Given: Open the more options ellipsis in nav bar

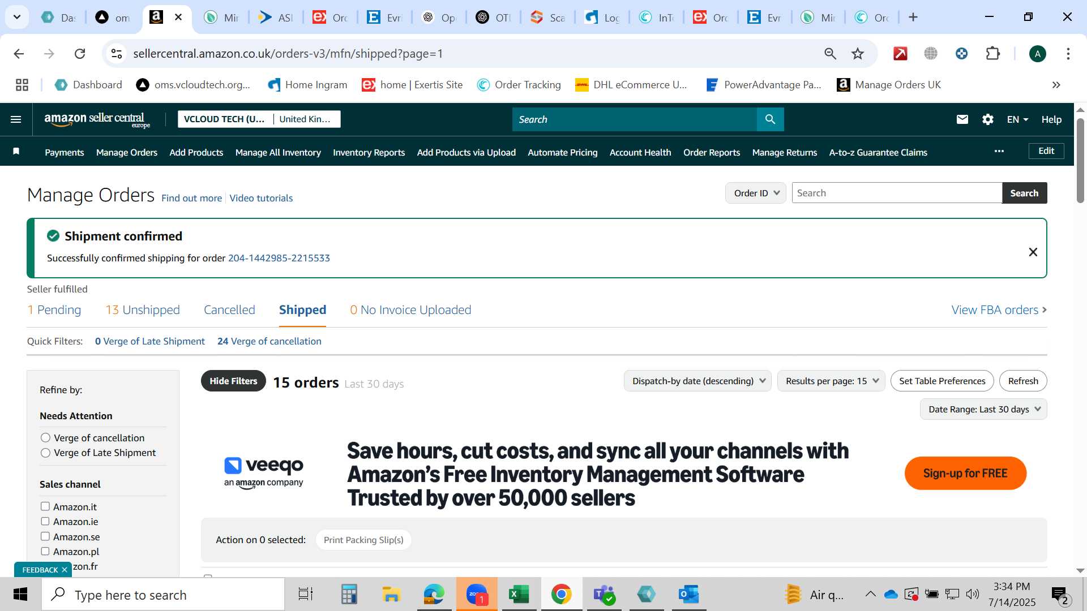Looking at the screenshot, I should tap(999, 152).
